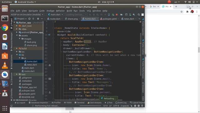Click the bookmark star in Chrome window

pyautogui.click(x=182, y=12)
